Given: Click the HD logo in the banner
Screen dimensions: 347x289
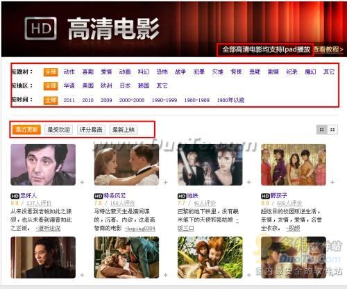Looking at the screenshot, I should 41,28.
